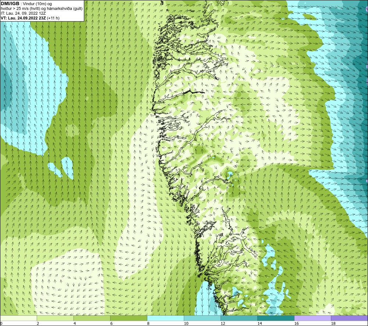The height and width of the screenshot is (326, 368).
Task: Click the legend label '10'
Action: pos(186,323)
